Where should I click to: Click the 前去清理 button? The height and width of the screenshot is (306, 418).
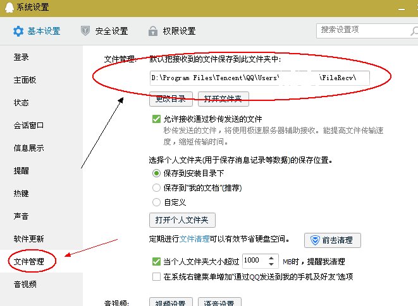pos(333,240)
